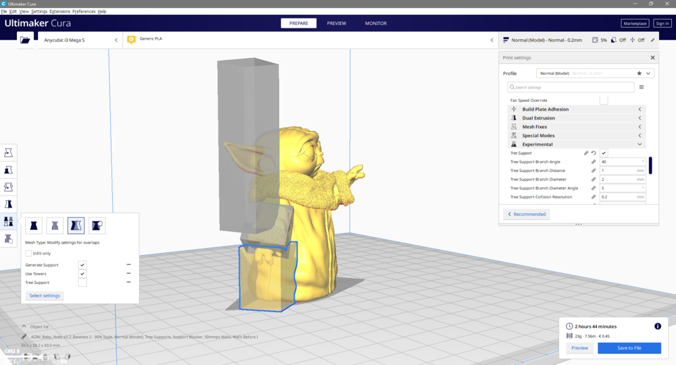Expand the Build Plate Adhesion category
This screenshot has width=676, height=365.
[577, 109]
